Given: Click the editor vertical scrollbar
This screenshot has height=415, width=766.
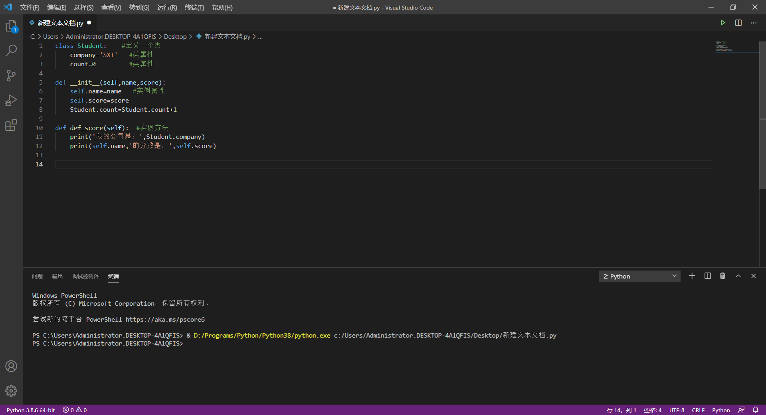Looking at the screenshot, I should (762, 115).
